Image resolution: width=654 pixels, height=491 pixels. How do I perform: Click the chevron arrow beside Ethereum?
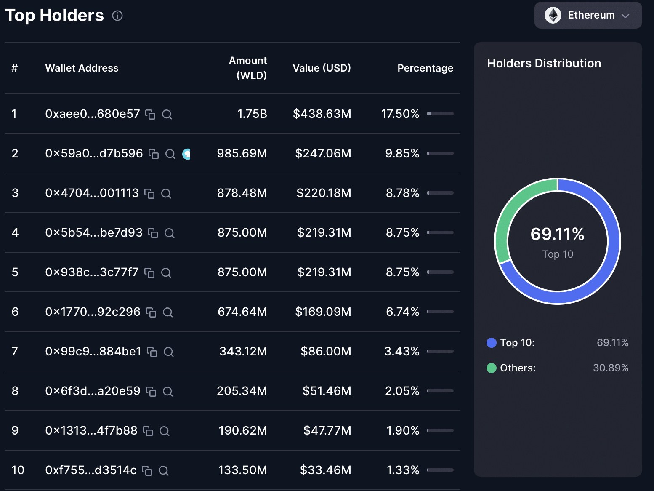625,16
